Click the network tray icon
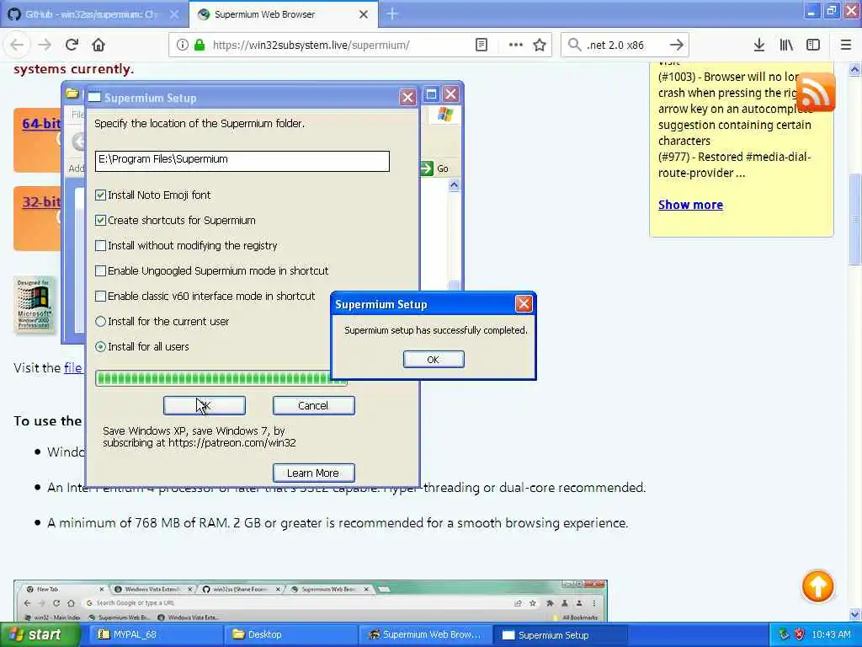The height and width of the screenshot is (647, 862). click(x=784, y=634)
